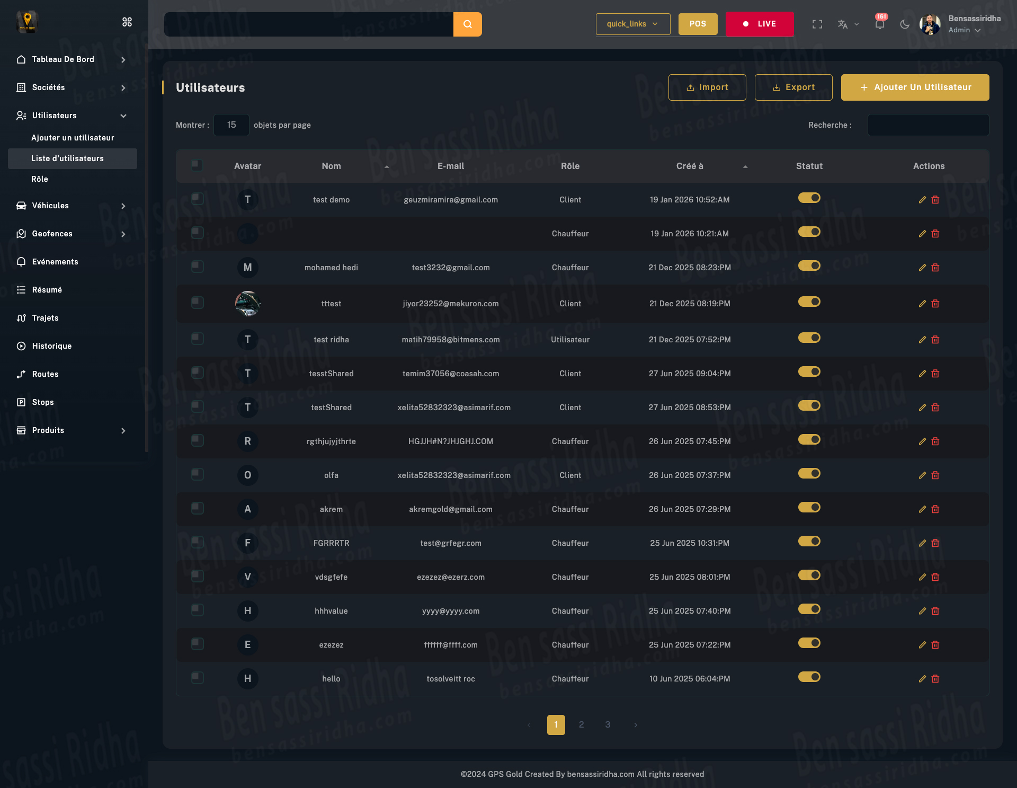This screenshot has height=788, width=1017.
Task: Toggle dark mode moon icon
Action: pyautogui.click(x=905, y=24)
